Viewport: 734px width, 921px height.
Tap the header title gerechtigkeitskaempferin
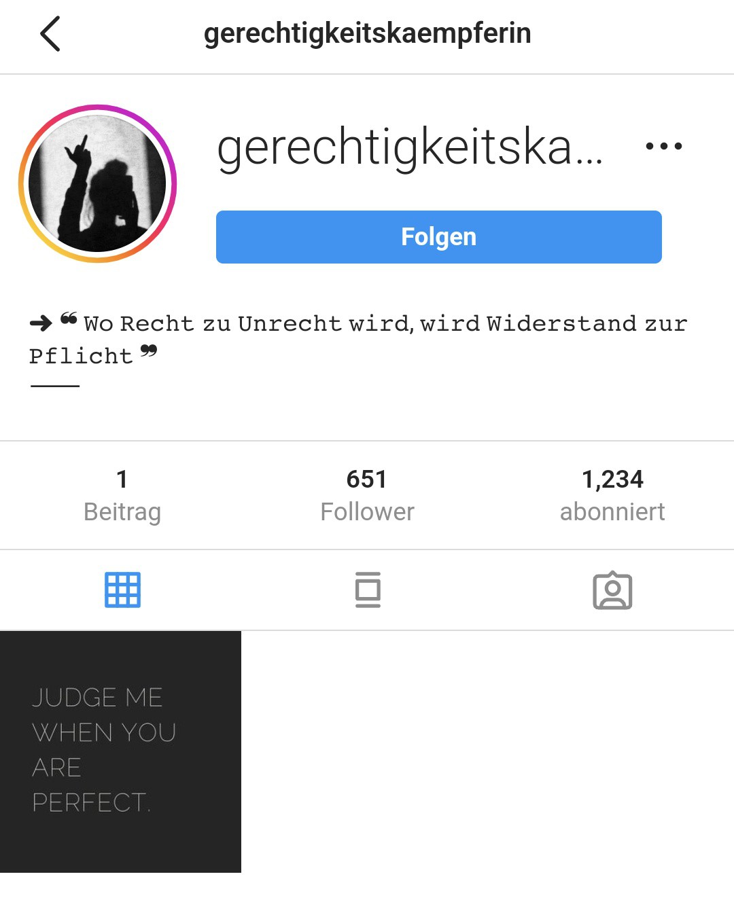point(368,33)
